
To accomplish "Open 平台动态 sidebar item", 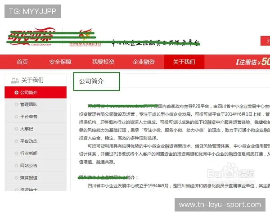I will coord(36,141).
